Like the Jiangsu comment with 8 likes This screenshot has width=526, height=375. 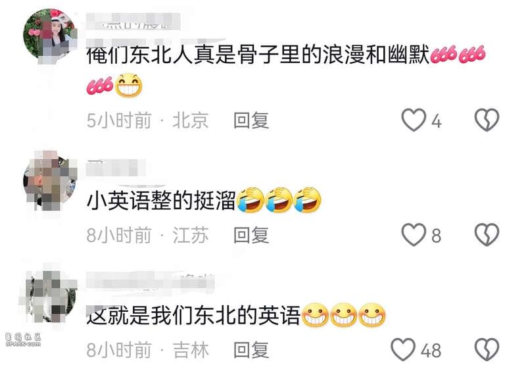pos(414,235)
